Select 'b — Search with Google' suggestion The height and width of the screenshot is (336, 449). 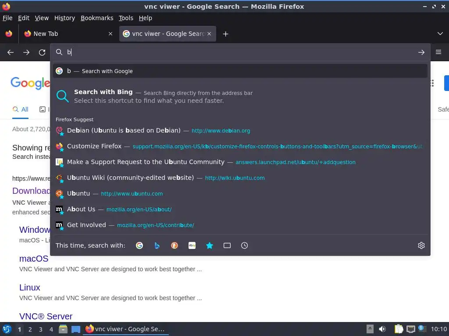(x=240, y=71)
